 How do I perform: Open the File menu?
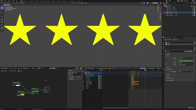[3, 1]
